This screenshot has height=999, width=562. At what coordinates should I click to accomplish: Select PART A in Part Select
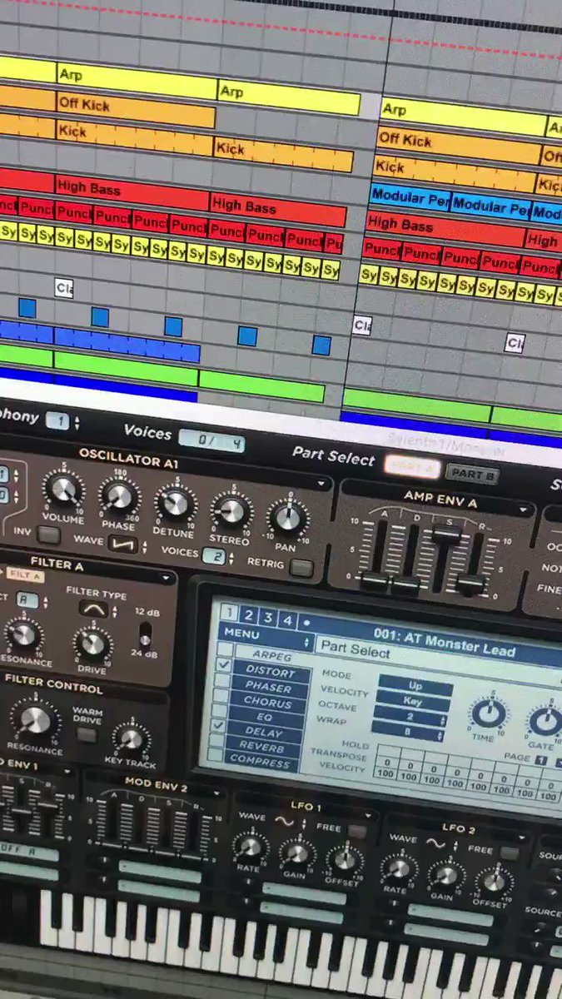pos(412,468)
